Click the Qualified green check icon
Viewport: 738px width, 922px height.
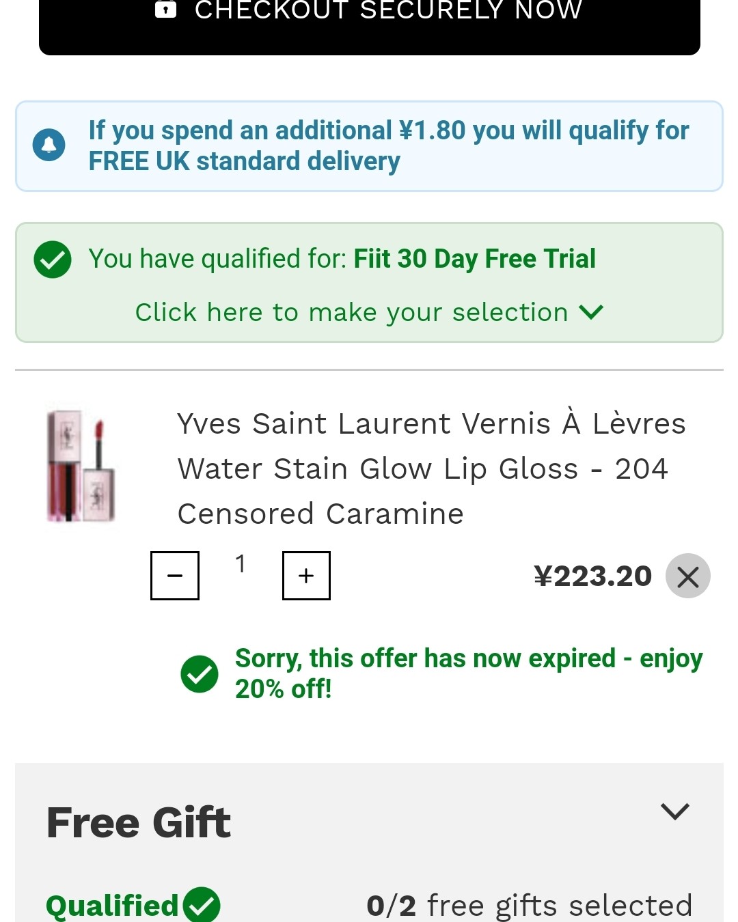coord(202,906)
